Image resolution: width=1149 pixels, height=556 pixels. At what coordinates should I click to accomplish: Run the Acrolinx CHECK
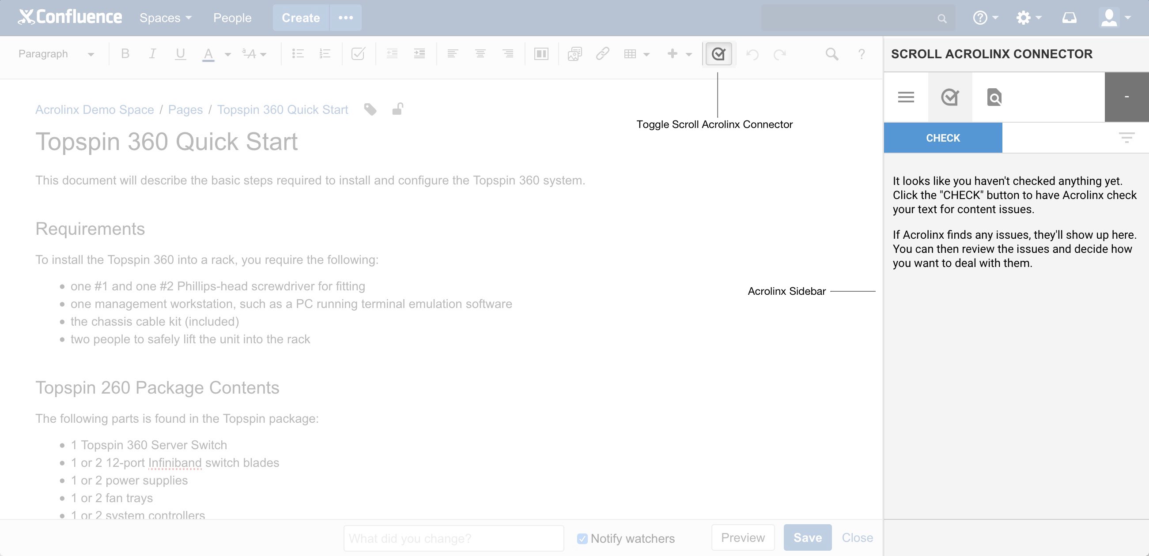[942, 138]
